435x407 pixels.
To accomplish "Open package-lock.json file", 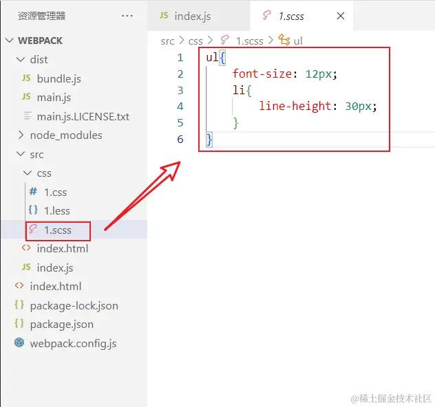I will 74,306.
